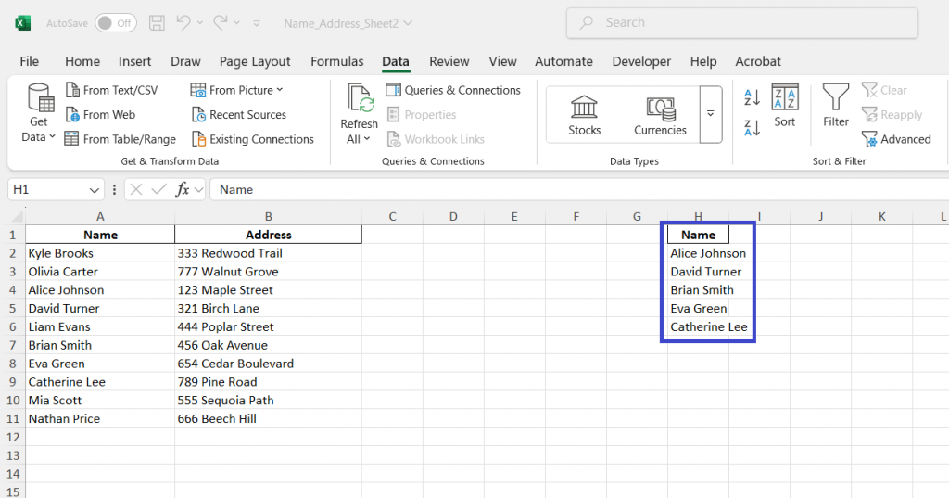The image size is (949, 498).
Task: Open From Picture dropdown
Action: [x=236, y=90]
